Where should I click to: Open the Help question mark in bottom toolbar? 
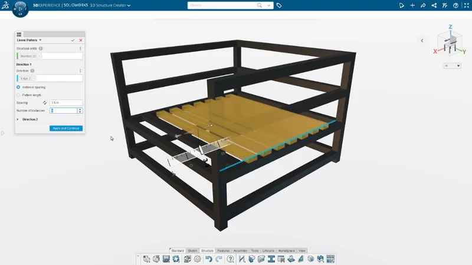pyautogui.click(x=230, y=259)
